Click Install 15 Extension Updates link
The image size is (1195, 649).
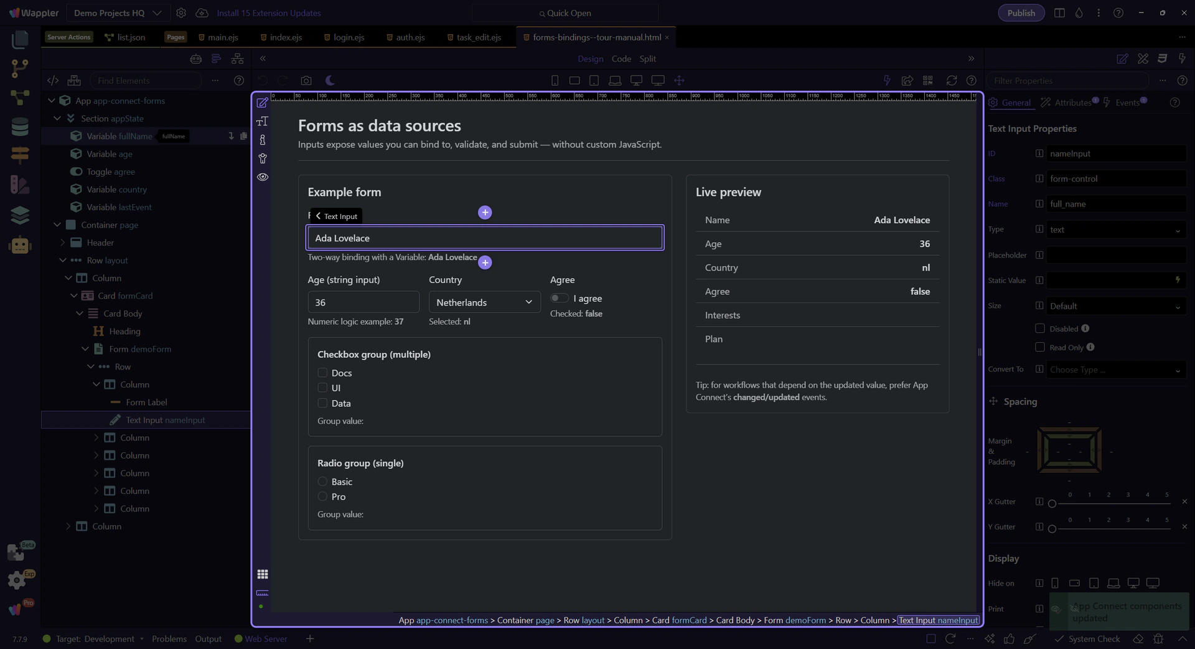point(268,13)
